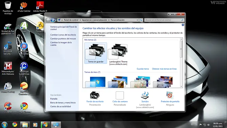Open the help question mark icon
The height and width of the screenshot is (128, 227).
[x=183, y=25]
